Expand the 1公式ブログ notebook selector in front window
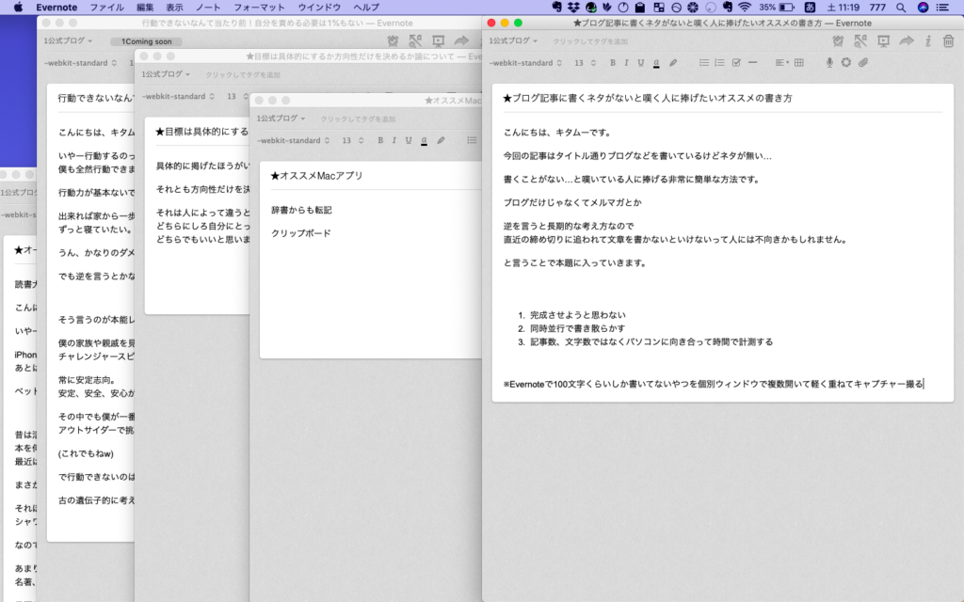 [515, 41]
